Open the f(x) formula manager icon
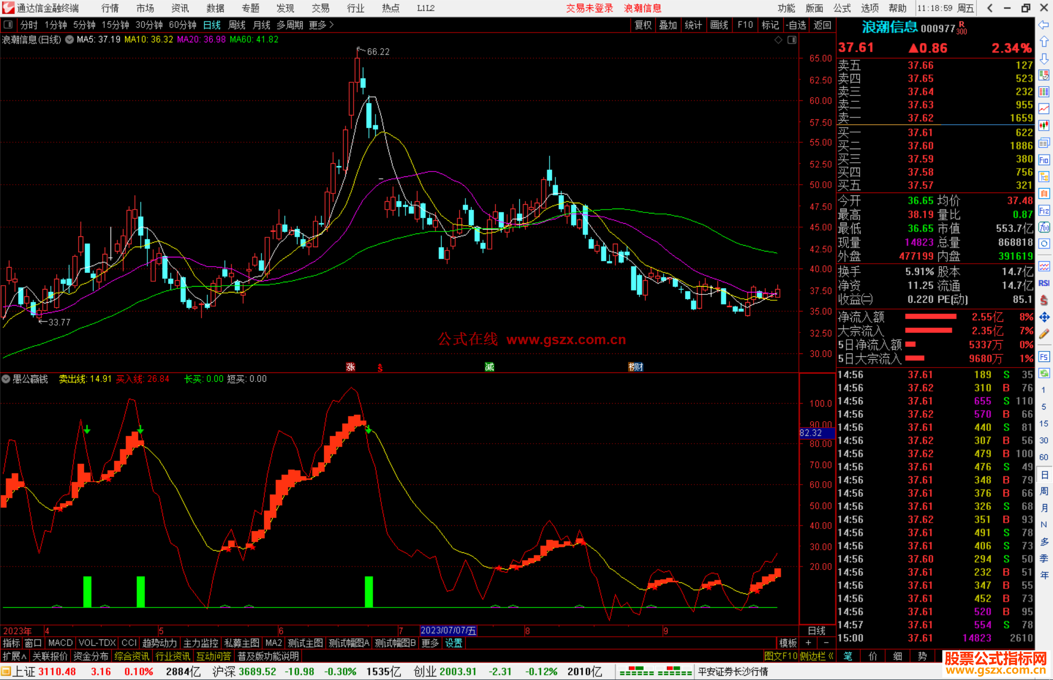This screenshot has height=680, width=1053. coord(1044,227)
